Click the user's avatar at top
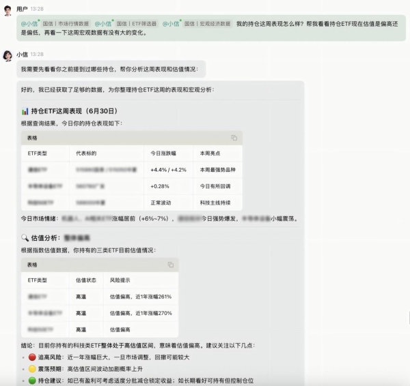 8,11
